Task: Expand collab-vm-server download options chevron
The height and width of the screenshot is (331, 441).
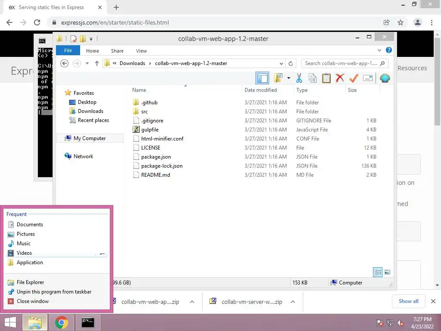Action: click(x=293, y=302)
